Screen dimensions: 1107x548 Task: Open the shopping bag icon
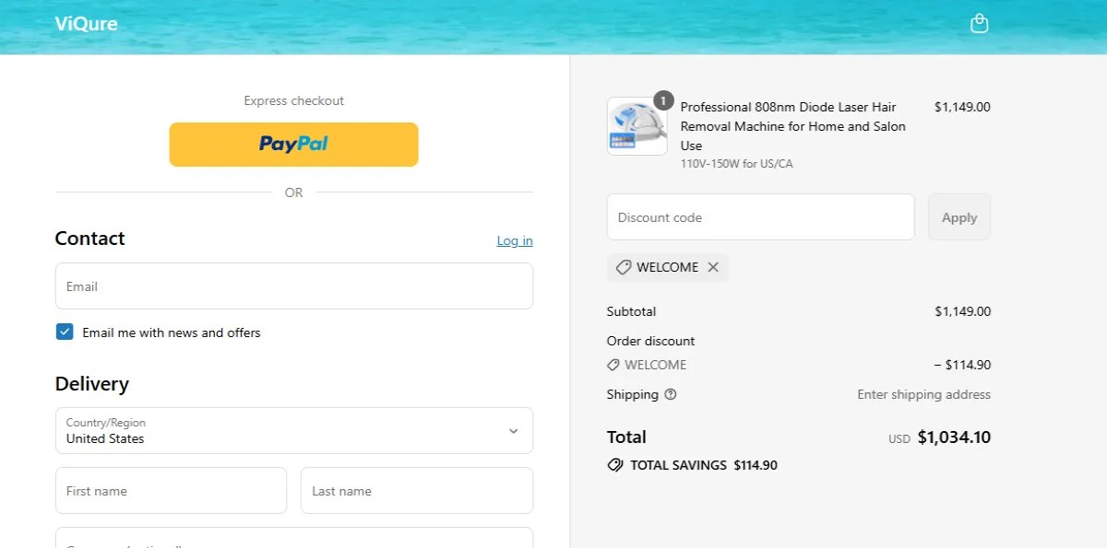tap(979, 23)
